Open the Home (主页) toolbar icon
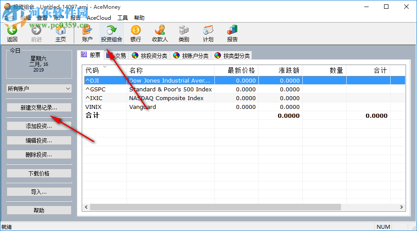This screenshot has height=231, width=417. (61, 33)
